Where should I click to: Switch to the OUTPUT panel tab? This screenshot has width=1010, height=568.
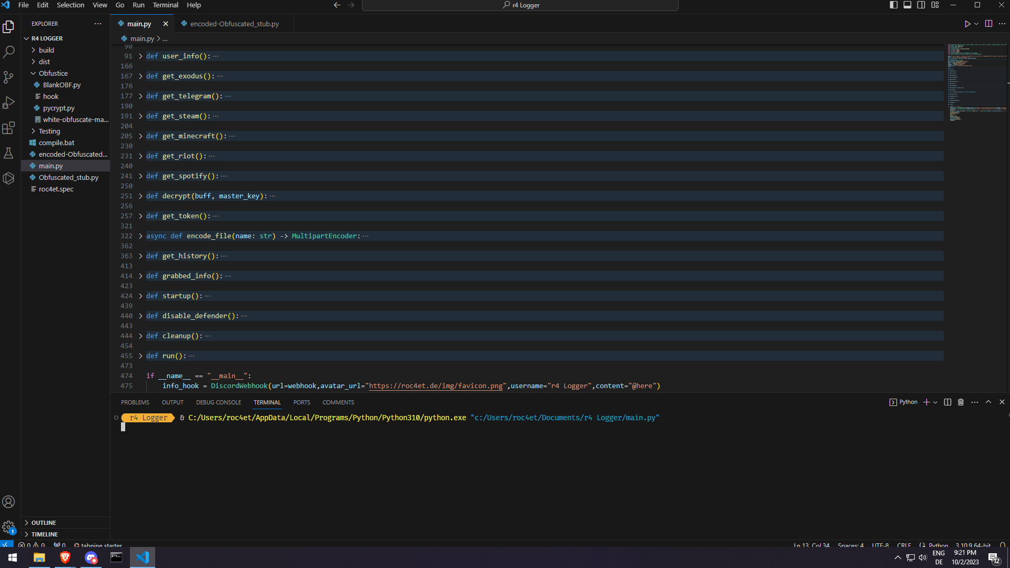coord(173,402)
